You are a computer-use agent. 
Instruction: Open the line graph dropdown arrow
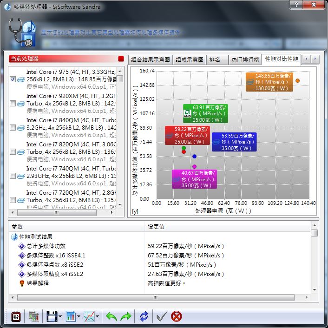click(x=98, y=317)
